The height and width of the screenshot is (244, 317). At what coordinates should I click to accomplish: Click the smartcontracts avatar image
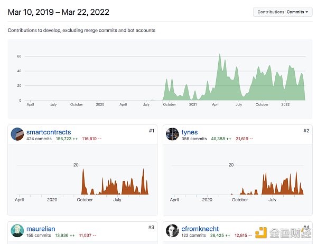coord(17,134)
